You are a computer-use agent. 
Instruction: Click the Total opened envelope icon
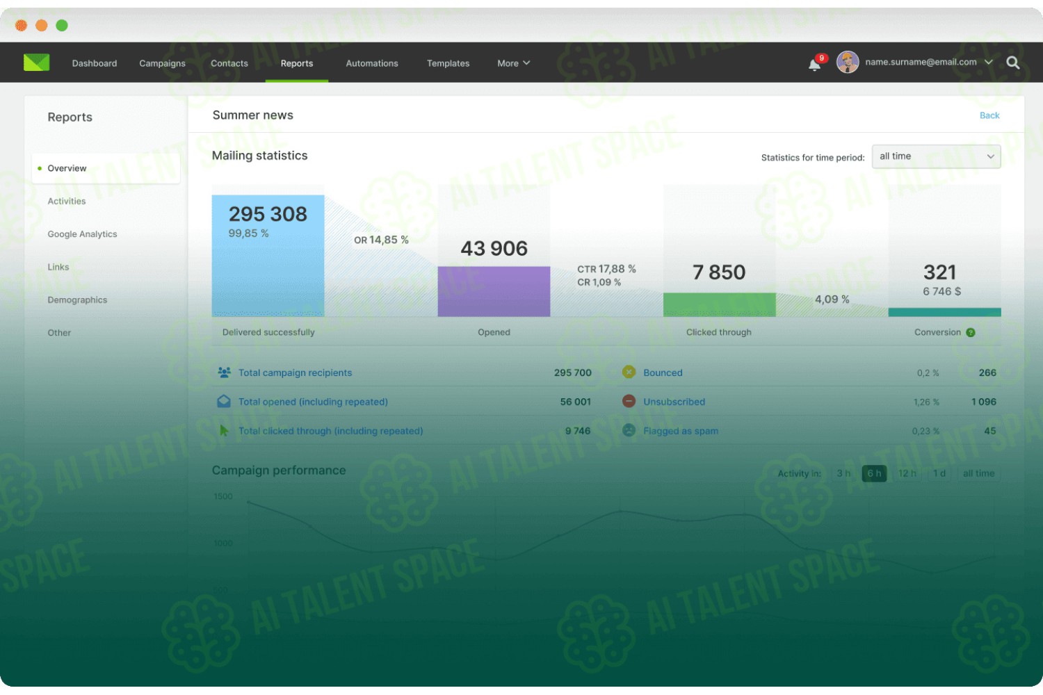(x=224, y=402)
